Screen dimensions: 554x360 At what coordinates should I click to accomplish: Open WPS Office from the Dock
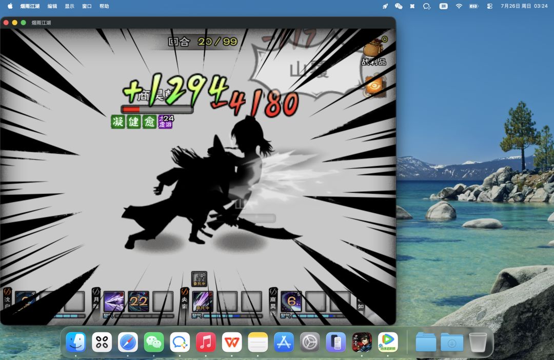(232, 342)
